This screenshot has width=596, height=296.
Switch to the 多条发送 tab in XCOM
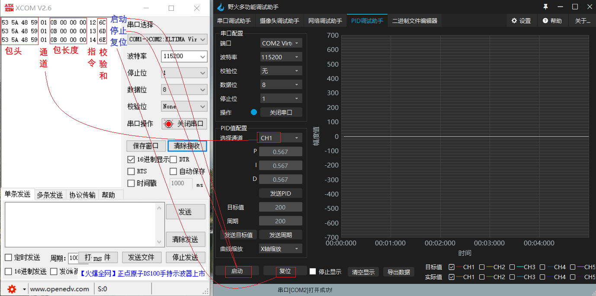(x=49, y=195)
